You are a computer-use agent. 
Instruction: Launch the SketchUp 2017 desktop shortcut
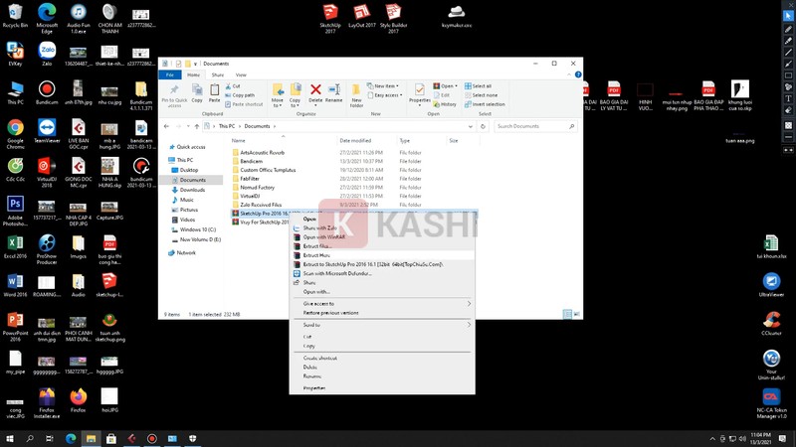[329, 16]
